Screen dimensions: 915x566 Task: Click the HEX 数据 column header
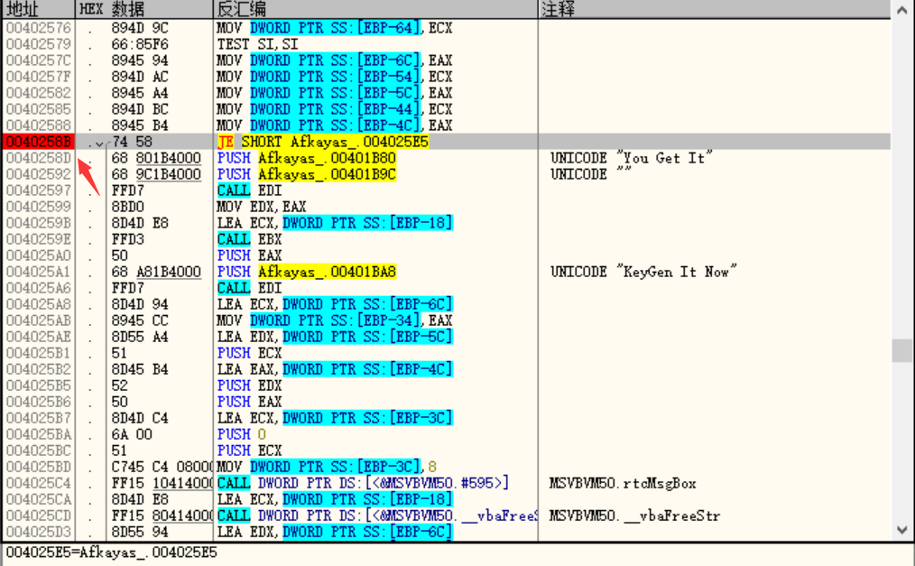click(144, 9)
